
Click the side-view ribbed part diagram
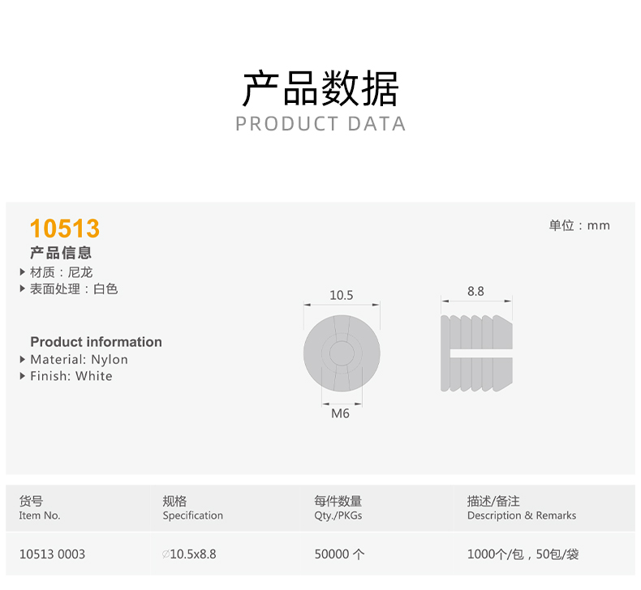(476, 353)
